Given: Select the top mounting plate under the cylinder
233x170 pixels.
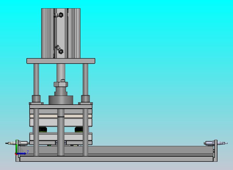Looking at the screenshot, I should (x=61, y=61).
